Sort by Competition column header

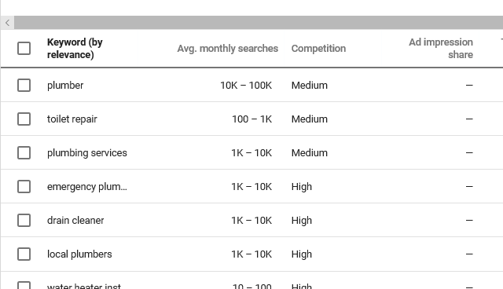pos(318,49)
